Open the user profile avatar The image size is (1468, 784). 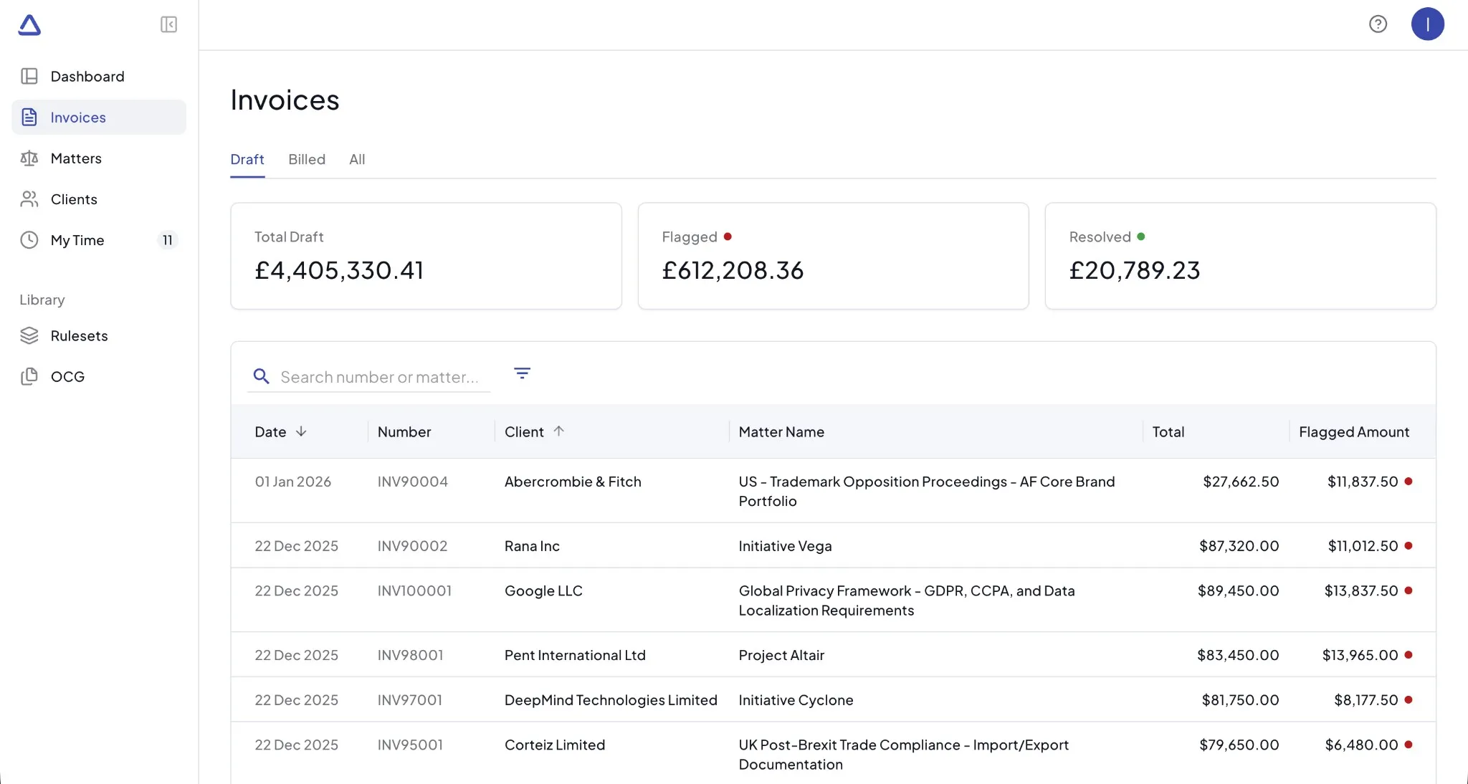tap(1427, 24)
